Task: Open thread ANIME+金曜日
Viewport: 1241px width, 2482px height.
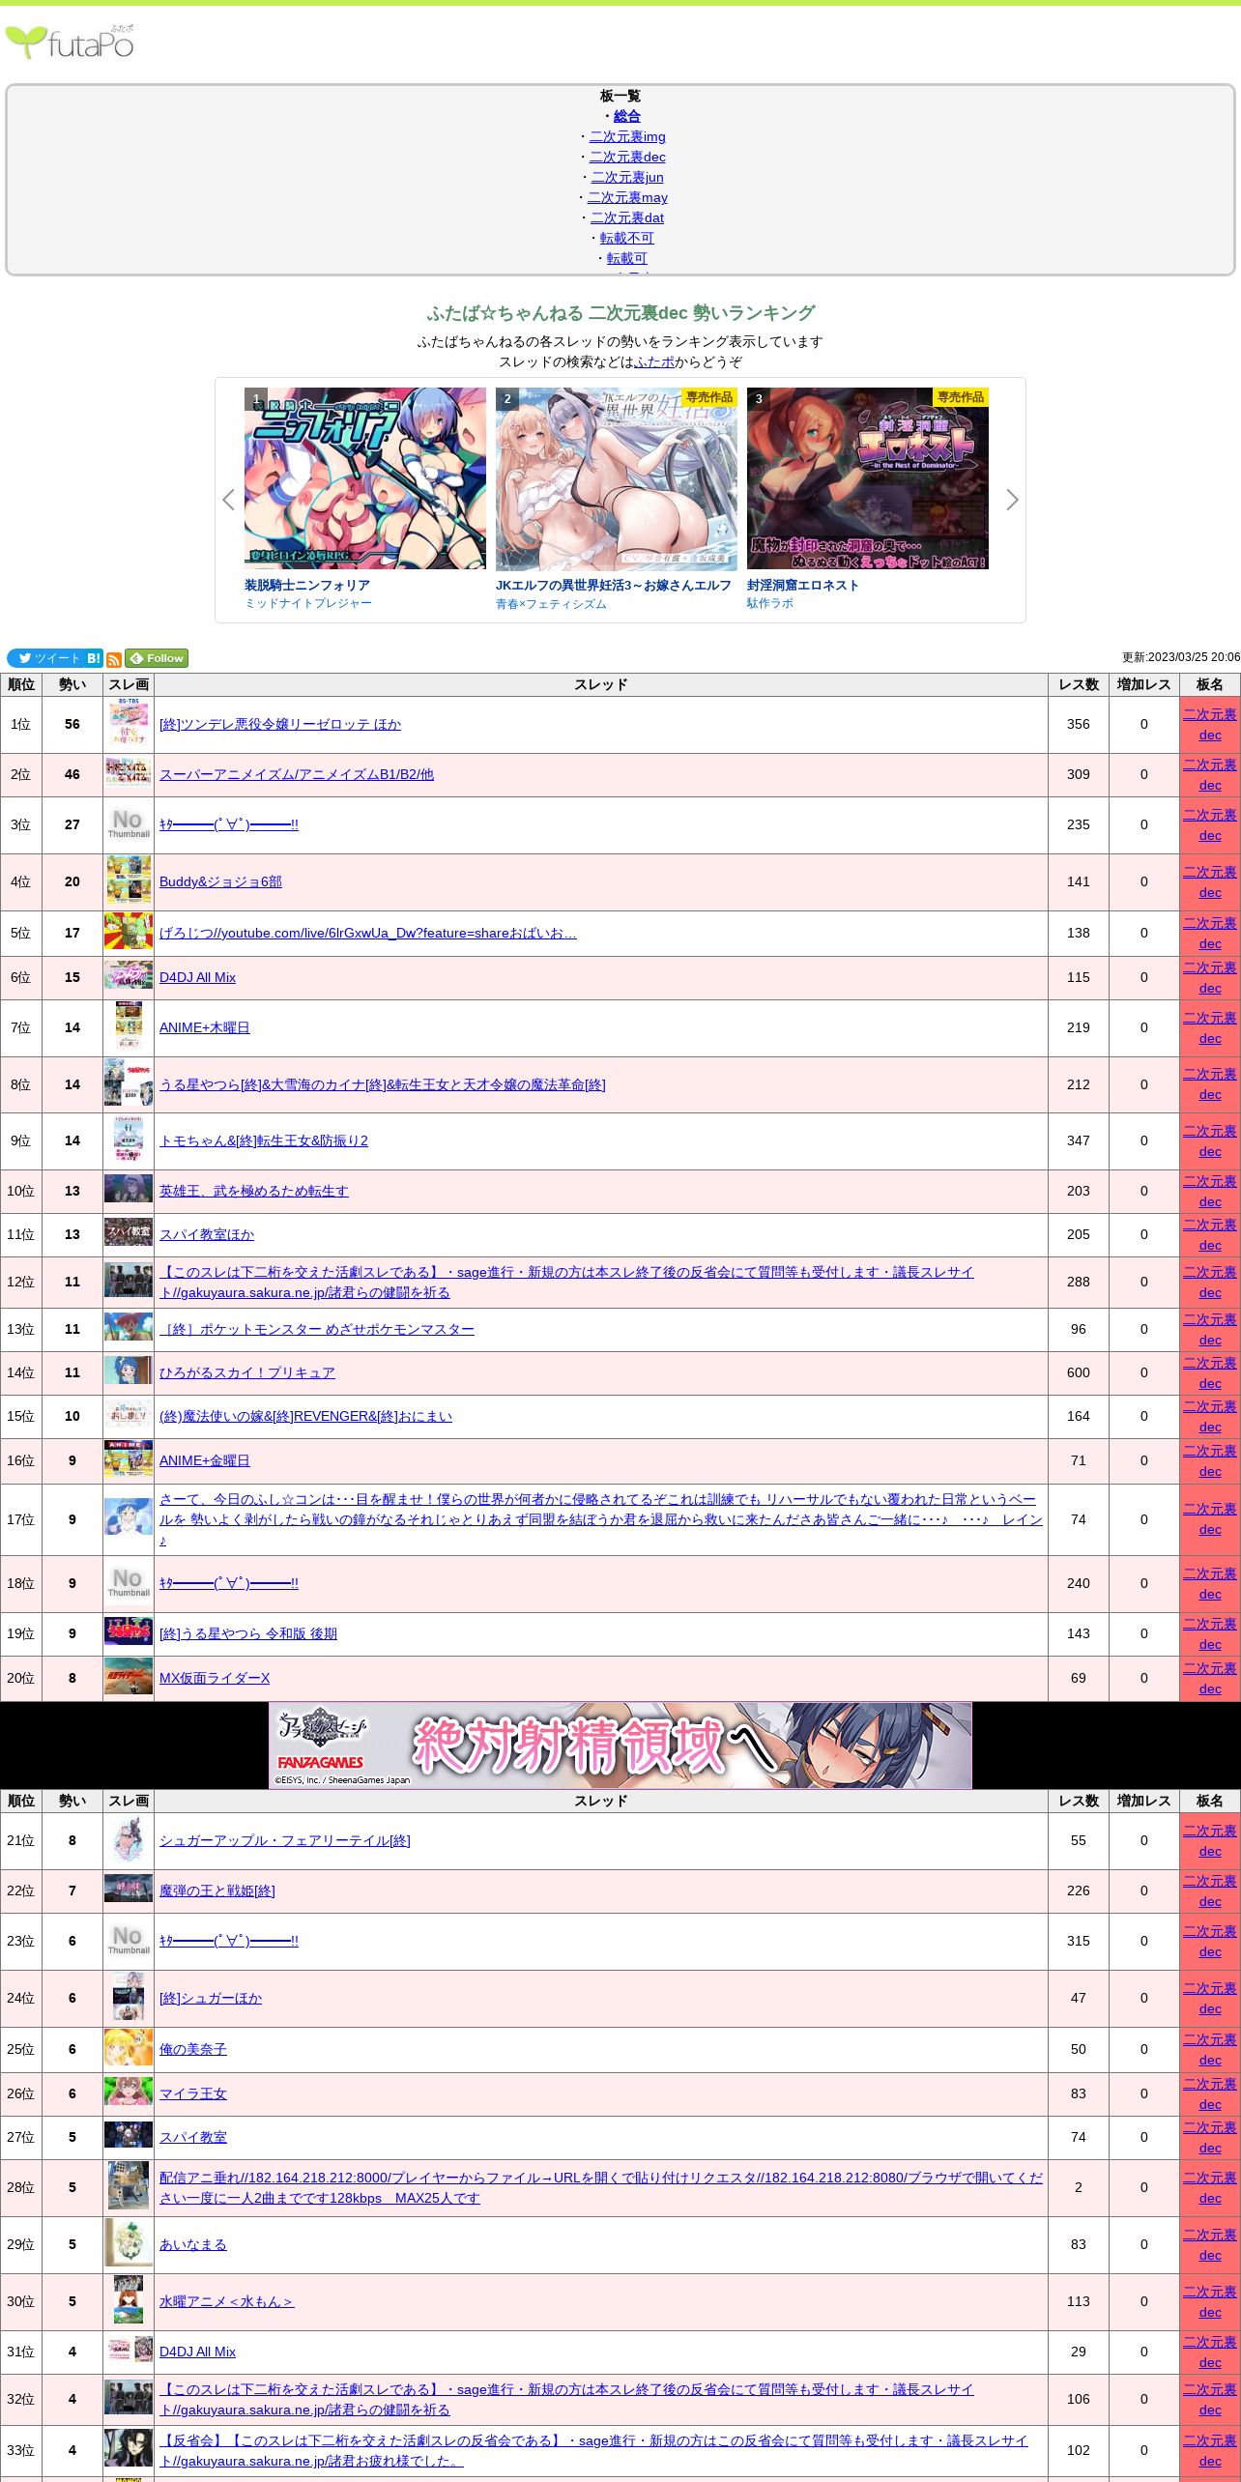Action: (205, 1460)
